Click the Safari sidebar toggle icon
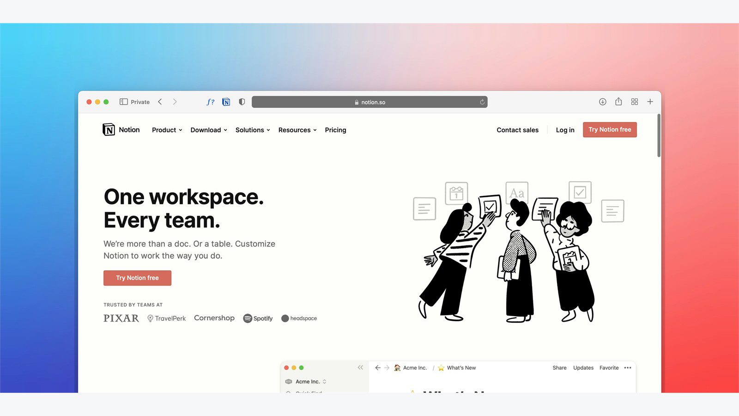The width and height of the screenshot is (739, 416). (123, 102)
